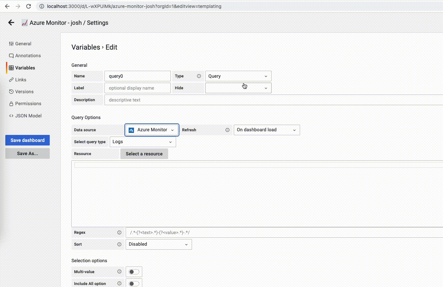
Task: Change the Refresh dropdown from On dashboard load
Action: (267, 130)
